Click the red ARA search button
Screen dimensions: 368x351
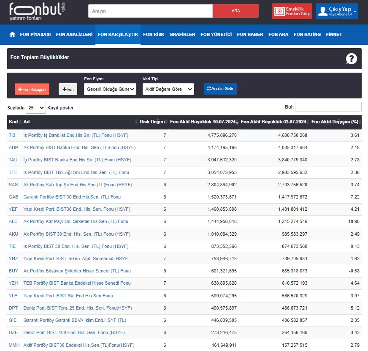tap(235, 11)
